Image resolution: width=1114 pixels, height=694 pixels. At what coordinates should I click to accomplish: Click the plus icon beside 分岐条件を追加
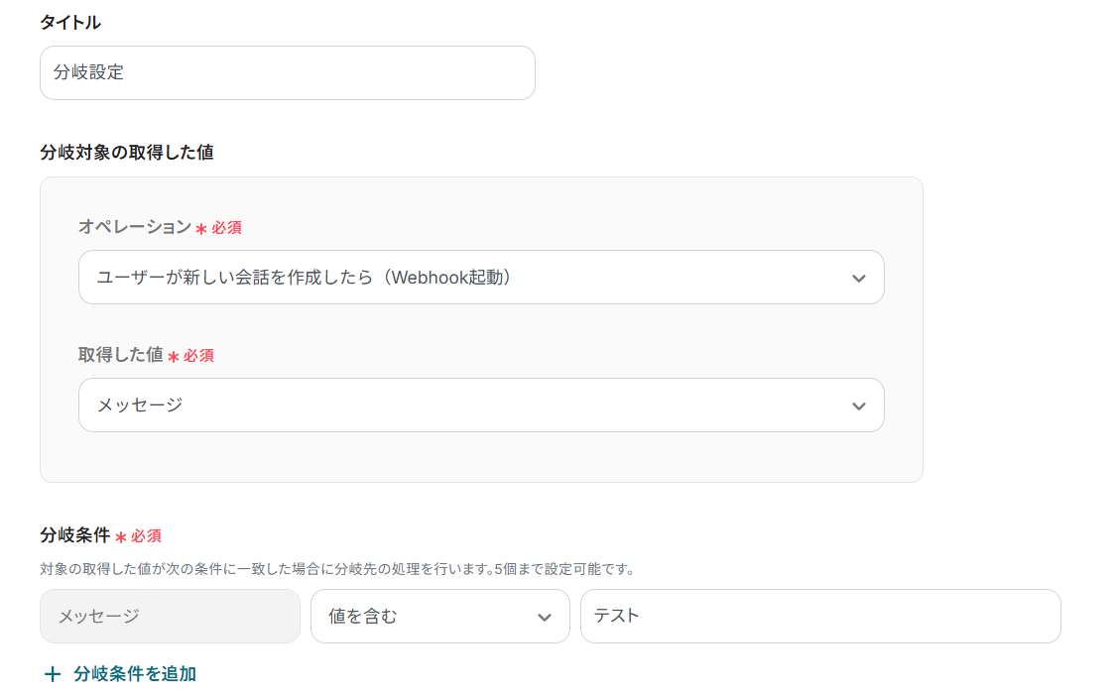point(53,674)
